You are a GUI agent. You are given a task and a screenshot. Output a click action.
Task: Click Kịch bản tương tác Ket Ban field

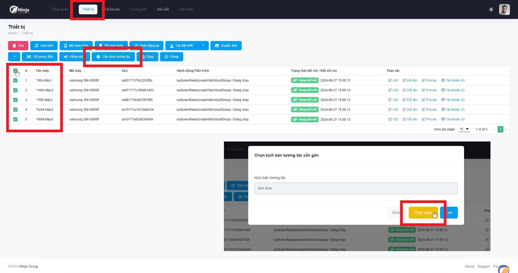[x=356, y=188]
